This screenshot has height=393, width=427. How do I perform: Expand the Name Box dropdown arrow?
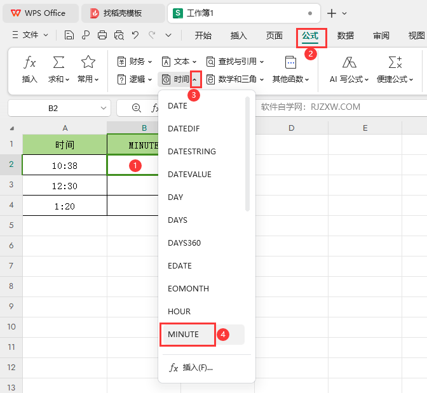click(x=104, y=109)
